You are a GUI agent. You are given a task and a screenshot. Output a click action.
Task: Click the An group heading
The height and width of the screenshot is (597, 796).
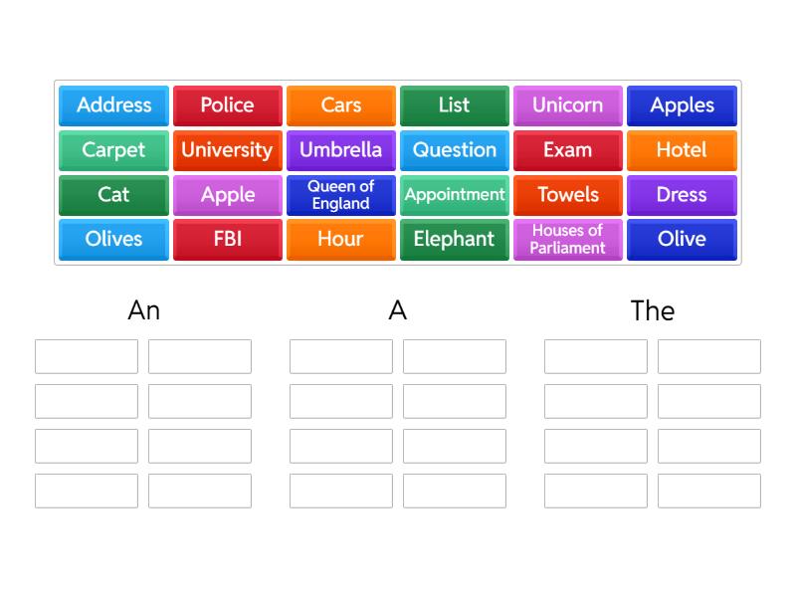point(143,310)
